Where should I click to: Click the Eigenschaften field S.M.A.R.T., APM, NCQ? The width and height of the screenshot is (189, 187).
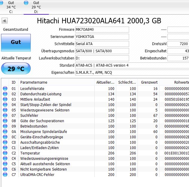pos(132,73)
